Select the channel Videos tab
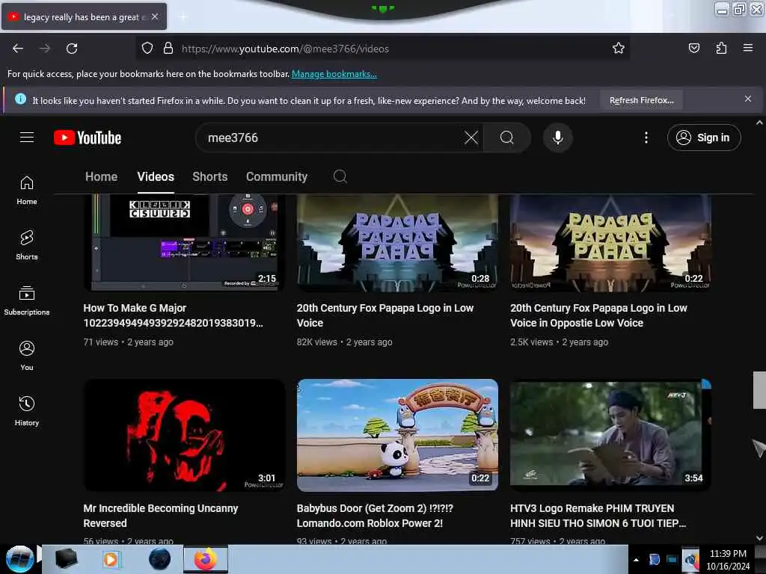Screen dimensions: 766x574 (156, 176)
